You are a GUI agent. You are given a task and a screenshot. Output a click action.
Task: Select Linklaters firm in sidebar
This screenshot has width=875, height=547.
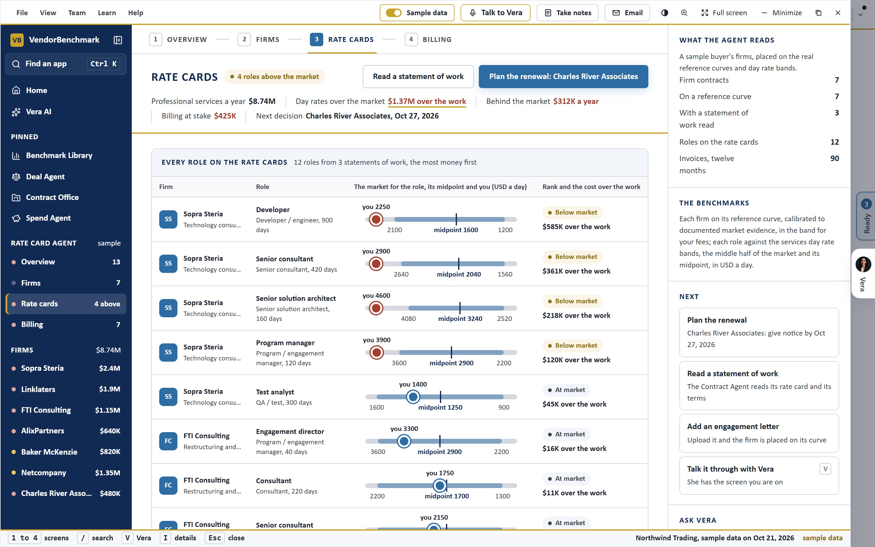[66, 389]
